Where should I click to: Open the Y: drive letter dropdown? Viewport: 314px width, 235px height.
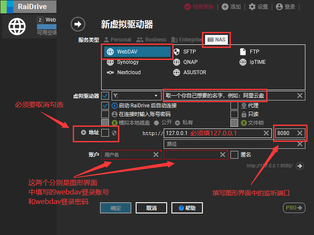[x=137, y=96]
